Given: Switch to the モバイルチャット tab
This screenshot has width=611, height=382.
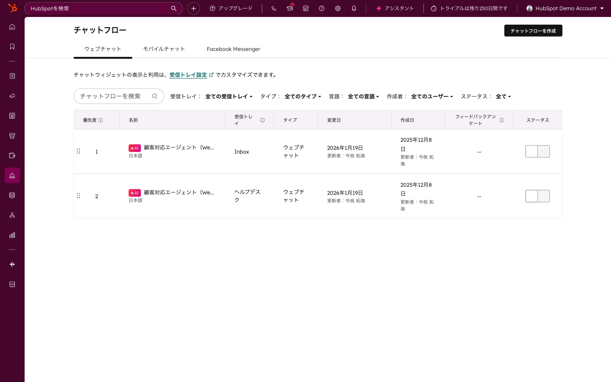Looking at the screenshot, I should click(x=164, y=49).
